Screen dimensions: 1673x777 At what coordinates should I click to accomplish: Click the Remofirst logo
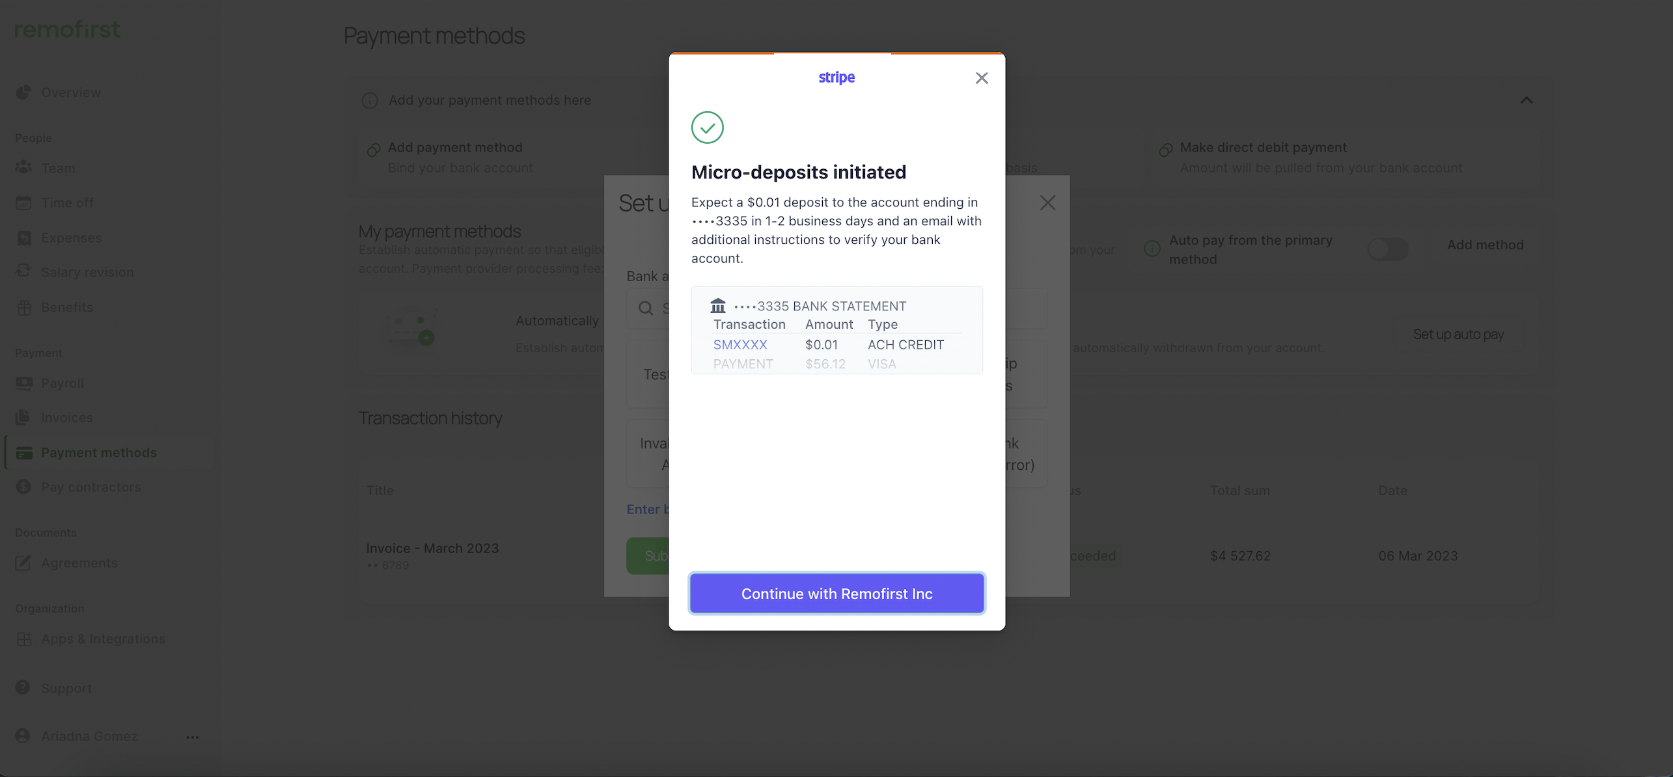click(67, 29)
